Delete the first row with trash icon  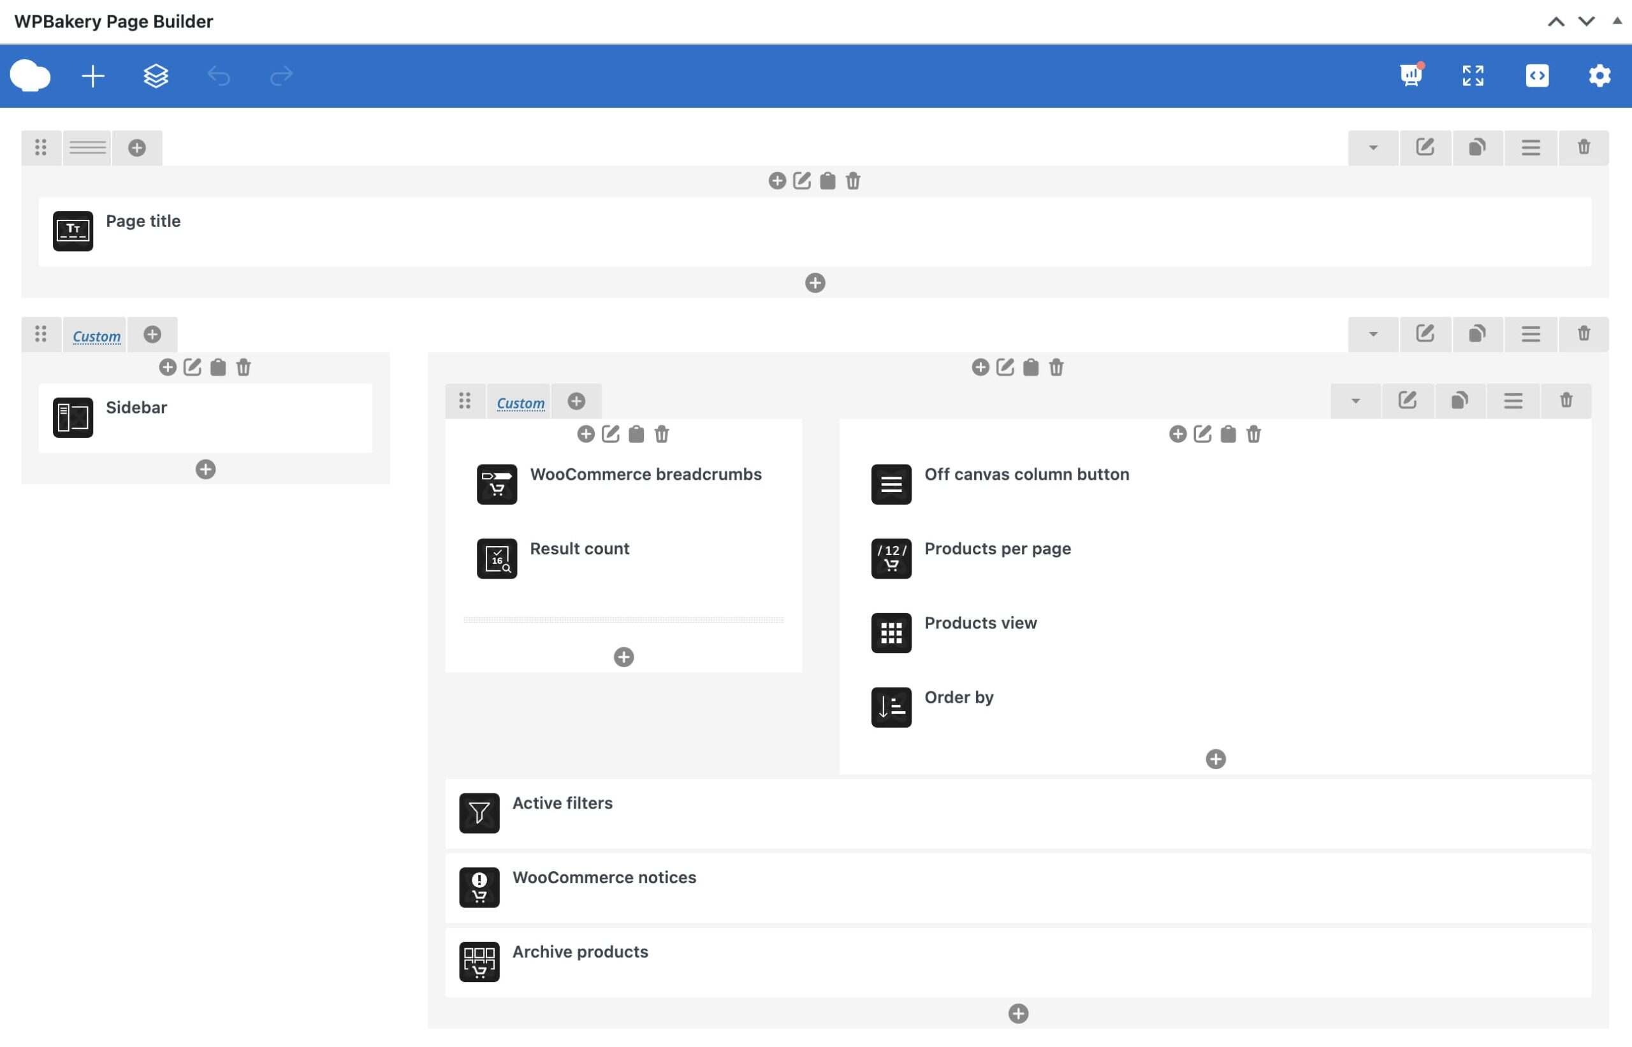[x=1584, y=148]
